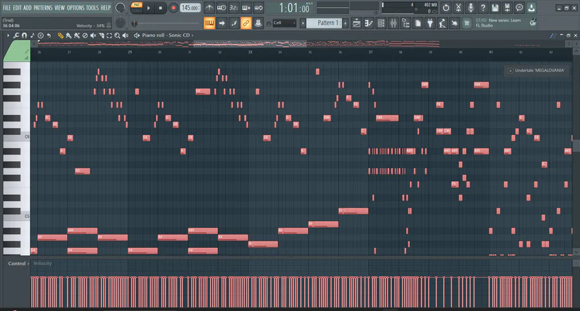Stop playback with the Stop button
Screen dimensions: 580x311
pyautogui.click(x=160, y=8)
